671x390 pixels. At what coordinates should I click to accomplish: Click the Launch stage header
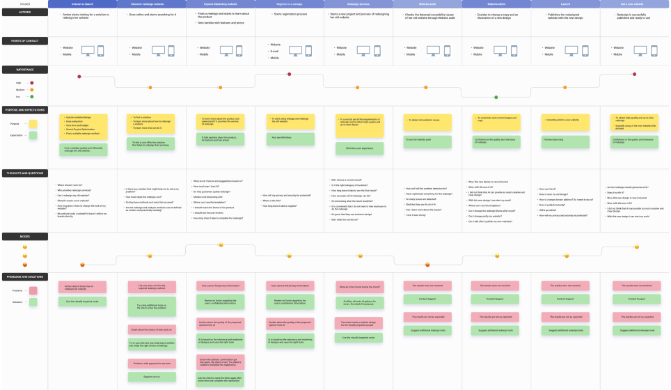click(565, 4)
